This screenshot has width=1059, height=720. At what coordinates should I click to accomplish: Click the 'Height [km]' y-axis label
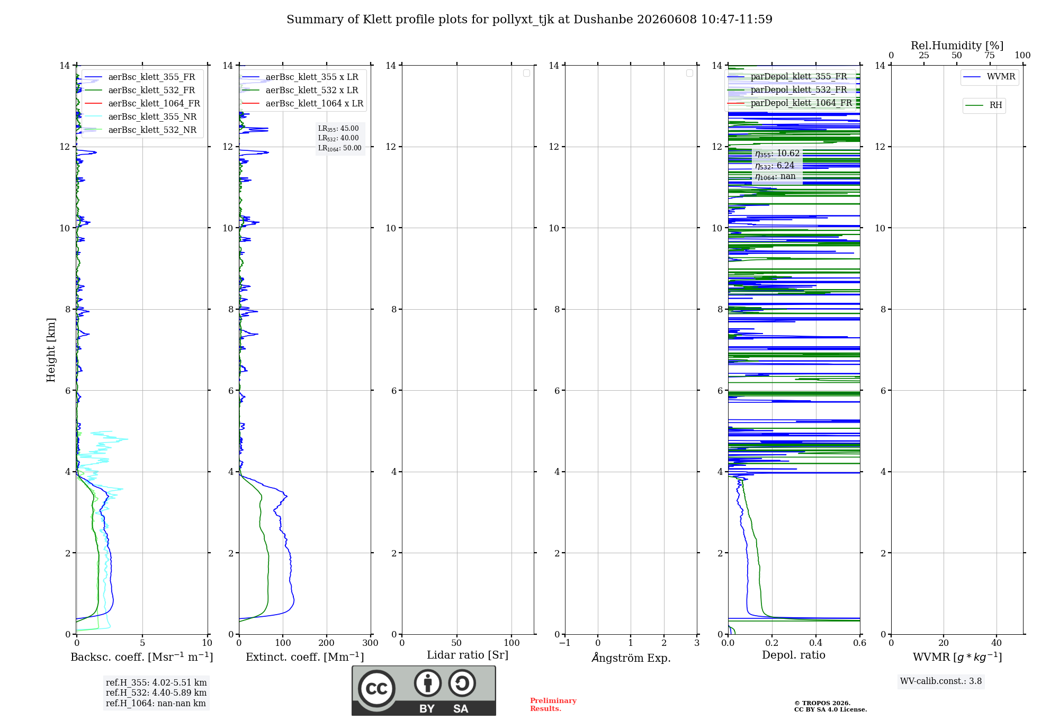coord(51,350)
